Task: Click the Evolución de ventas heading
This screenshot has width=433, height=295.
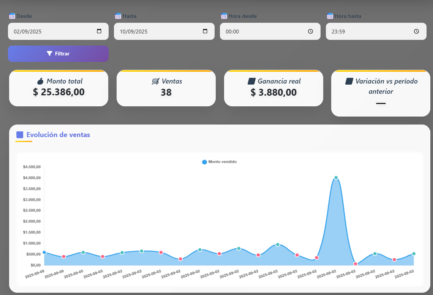Action: point(58,135)
